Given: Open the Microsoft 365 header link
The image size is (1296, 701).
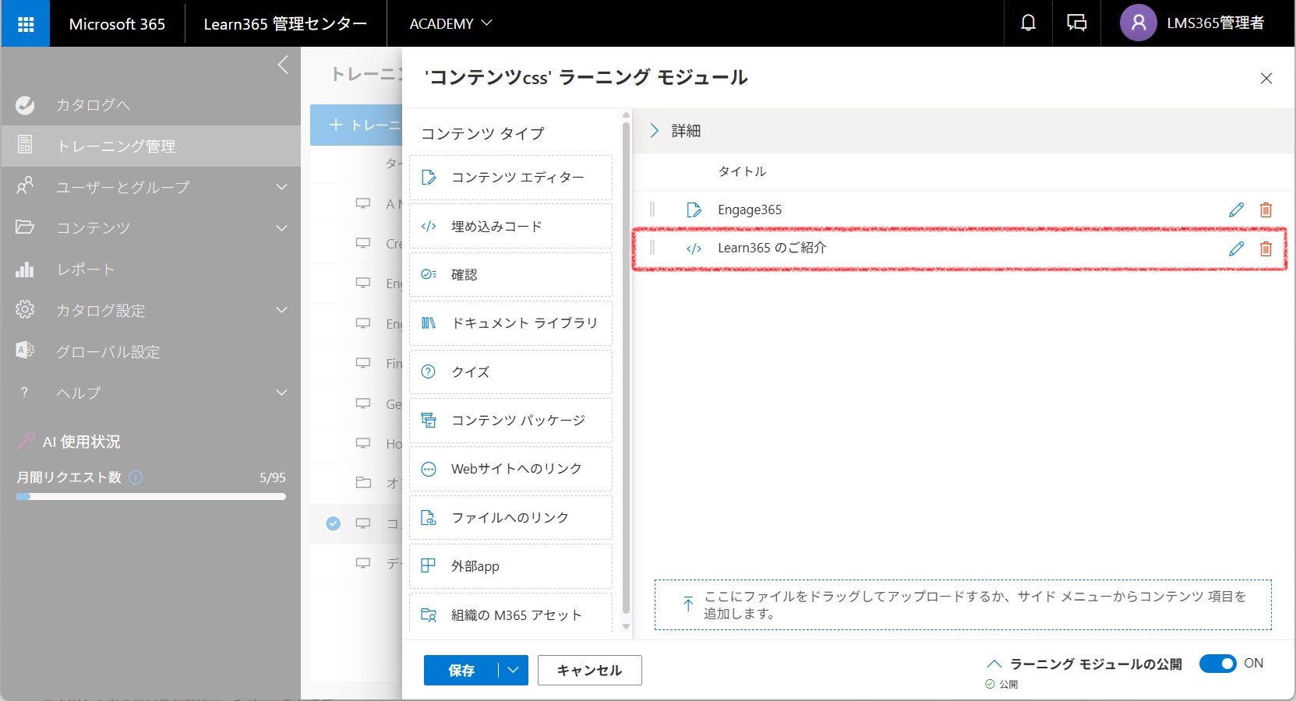Looking at the screenshot, I should click(117, 24).
